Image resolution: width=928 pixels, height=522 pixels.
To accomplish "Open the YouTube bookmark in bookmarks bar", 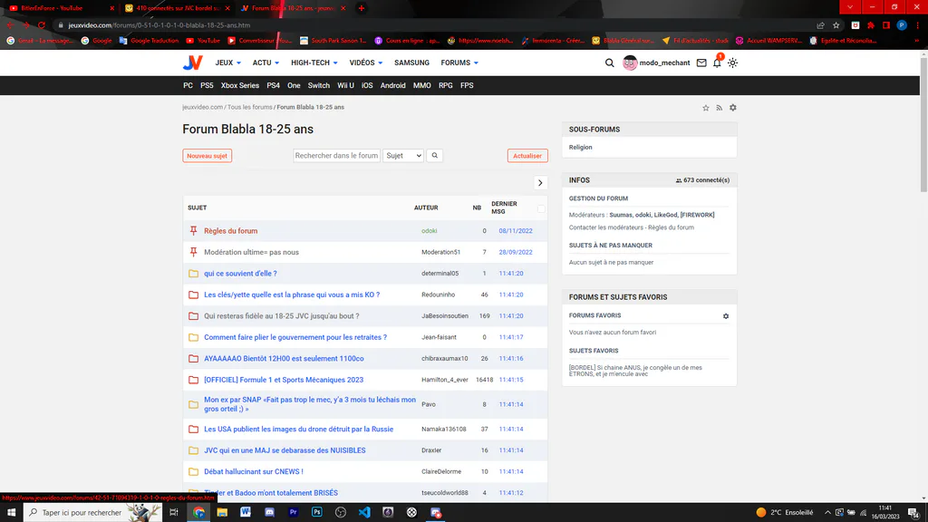I will (203, 40).
